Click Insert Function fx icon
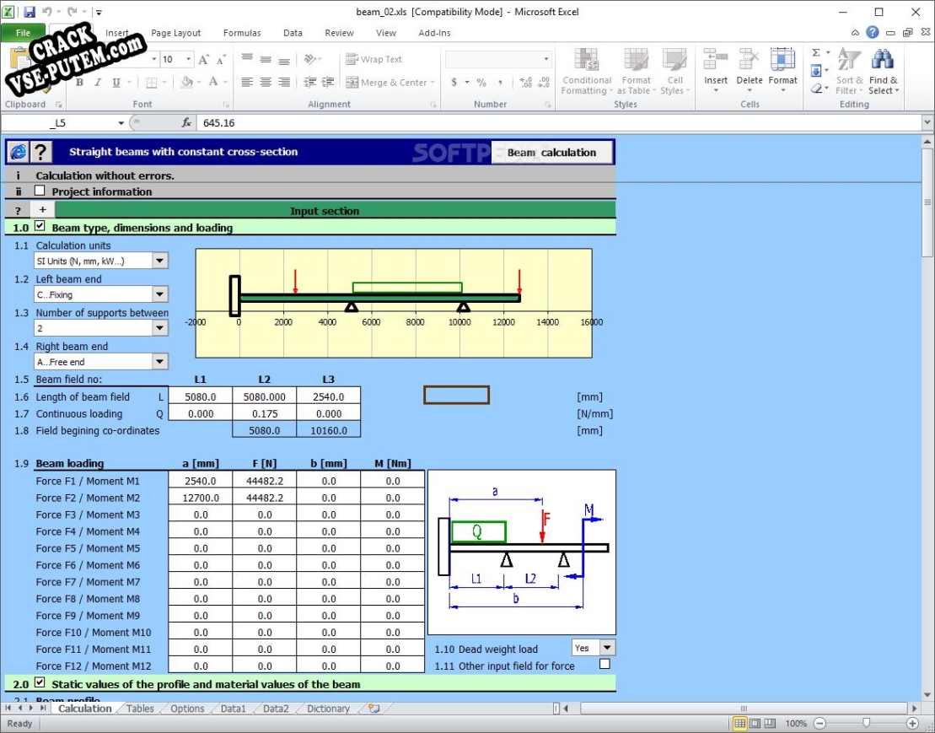Viewport: 935px width, 733px height. [x=186, y=123]
